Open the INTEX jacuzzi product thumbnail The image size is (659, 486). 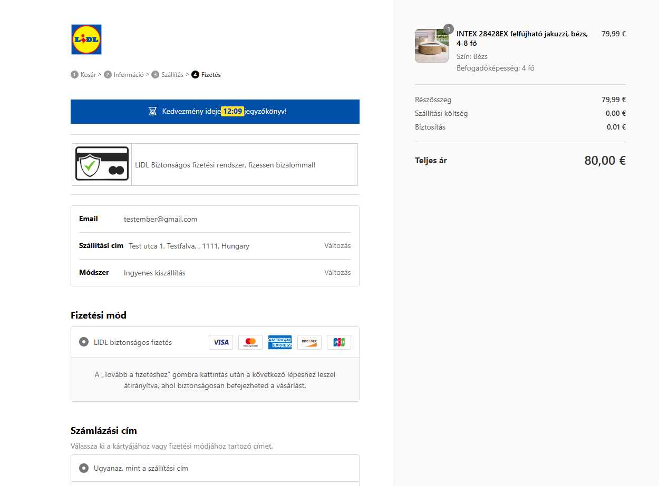[432, 46]
